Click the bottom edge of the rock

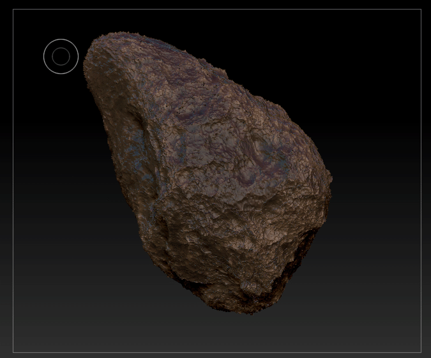click(x=249, y=311)
